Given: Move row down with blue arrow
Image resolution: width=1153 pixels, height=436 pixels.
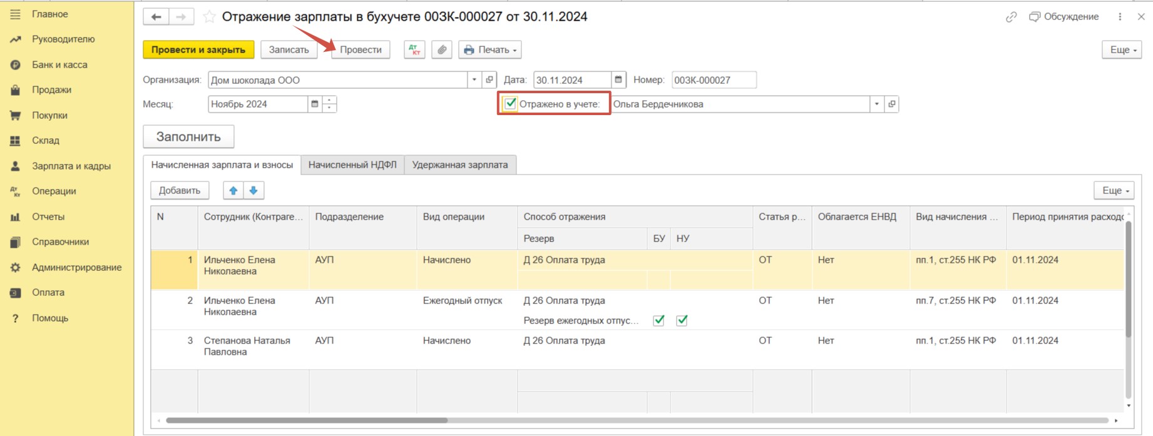Looking at the screenshot, I should 254,190.
